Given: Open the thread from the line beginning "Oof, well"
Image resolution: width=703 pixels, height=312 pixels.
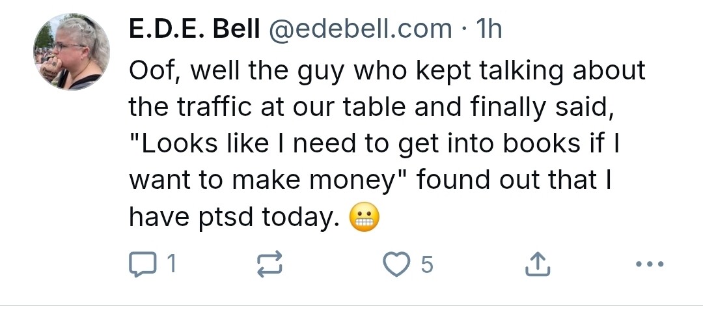Looking at the screenshot, I should click(387, 72).
